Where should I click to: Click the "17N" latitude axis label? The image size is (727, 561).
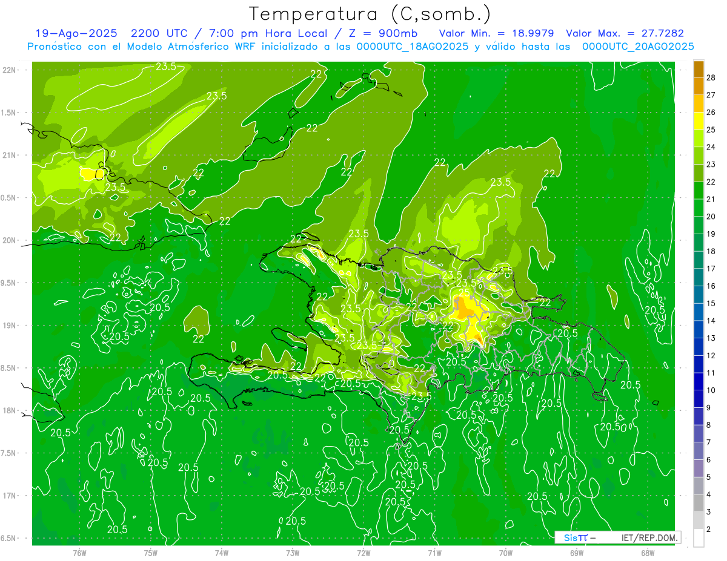(9, 496)
